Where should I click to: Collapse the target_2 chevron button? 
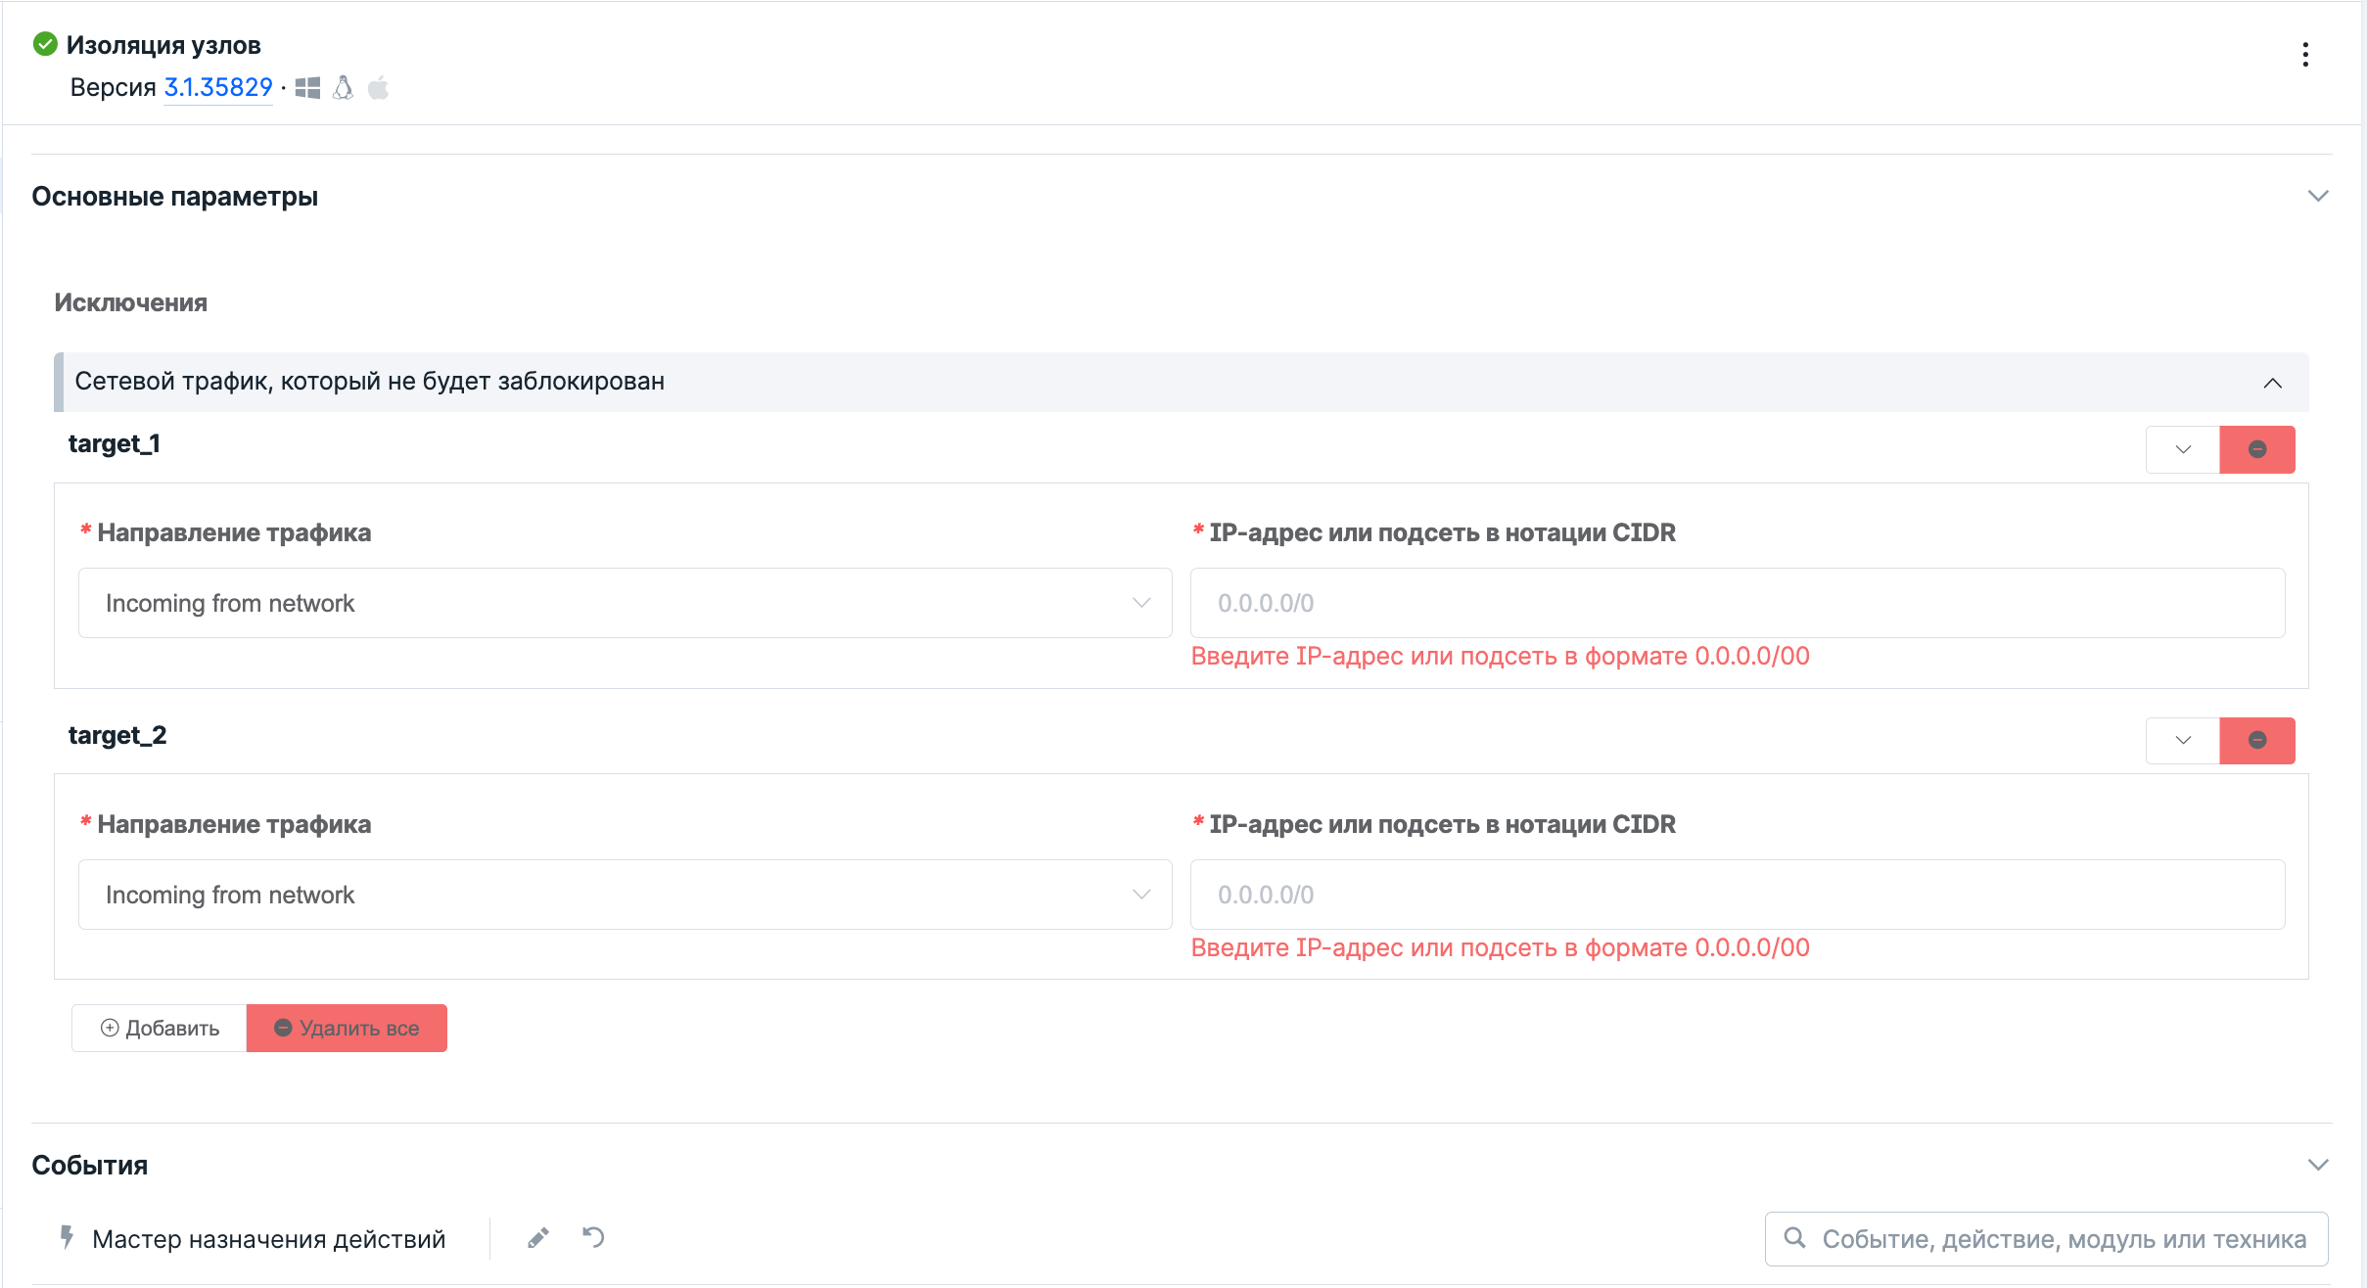pyautogui.click(x=2182, y=740)
